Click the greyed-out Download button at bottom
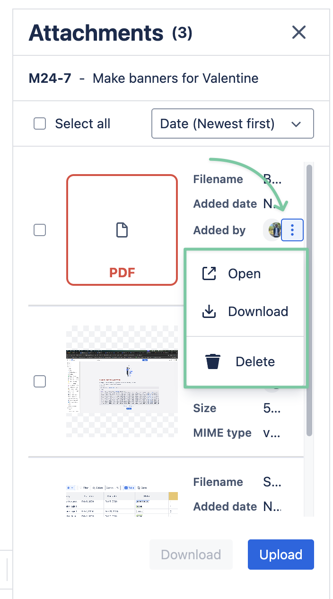Image resolution: width=333 pixels, height=599 pixels. tap(191, 555)
